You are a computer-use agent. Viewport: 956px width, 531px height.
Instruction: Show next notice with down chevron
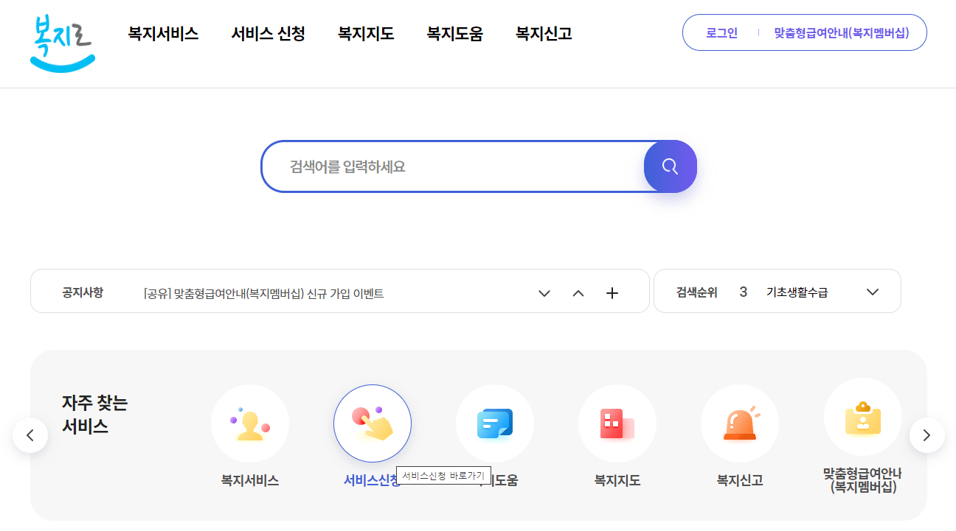point(544,293)
